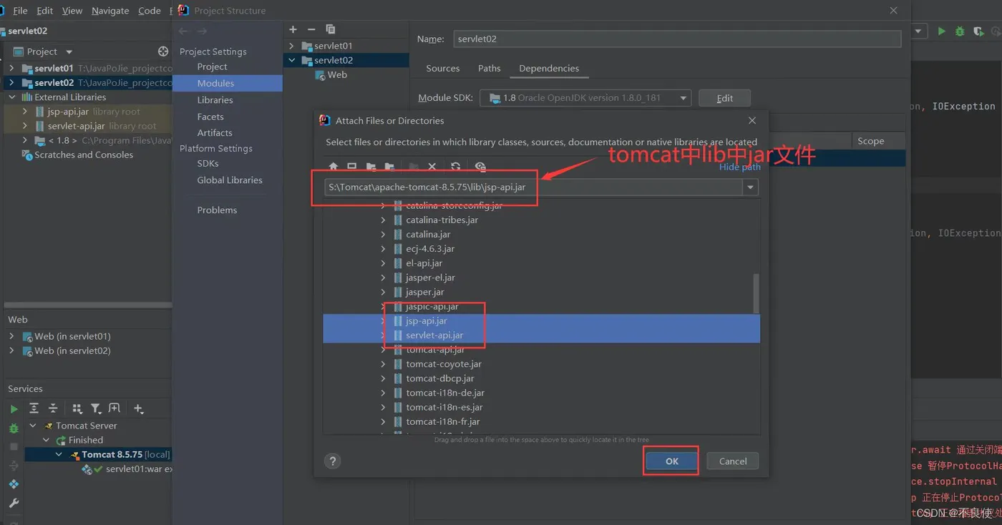Collapse all nodes in Services toolbar
1002x525 pixels.
coord(52,408)
